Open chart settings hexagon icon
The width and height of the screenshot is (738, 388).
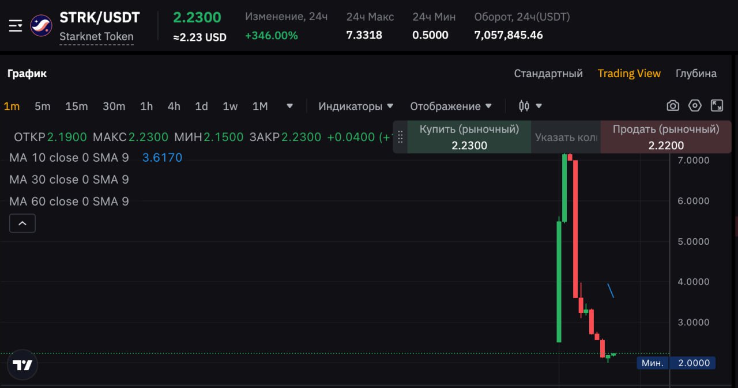(695, 106)
